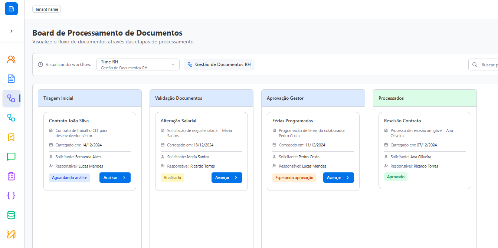Expand the sidebar with the chevron arrow
498x248 pixels.
click(11, 31)
